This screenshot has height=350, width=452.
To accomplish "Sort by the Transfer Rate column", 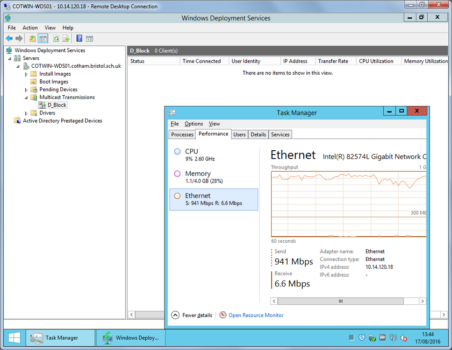I will [x=336, y=61].
